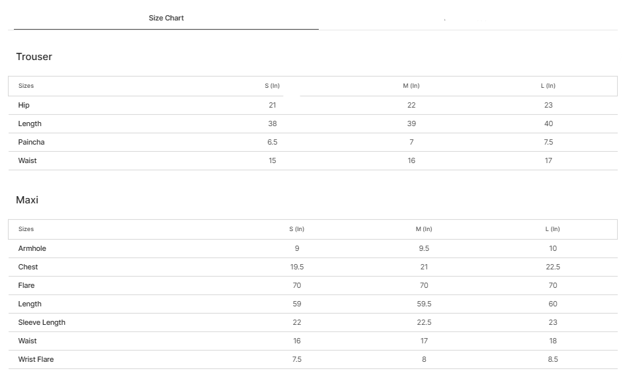Screen dimensions: 623x379
Task: Click the Maxi Length medium value 59.5
Action: [x=424, y=304]
